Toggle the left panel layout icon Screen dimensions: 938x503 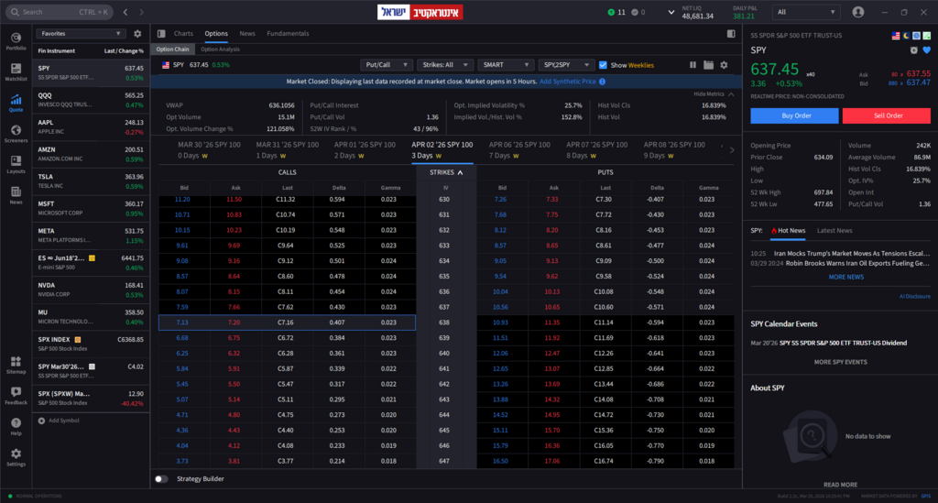[161, 34]
